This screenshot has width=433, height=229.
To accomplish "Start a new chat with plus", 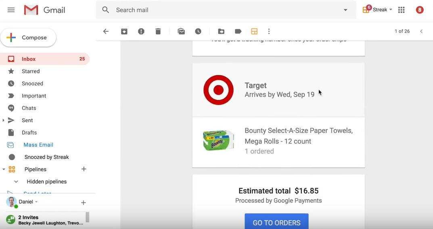I will [84, 203].
